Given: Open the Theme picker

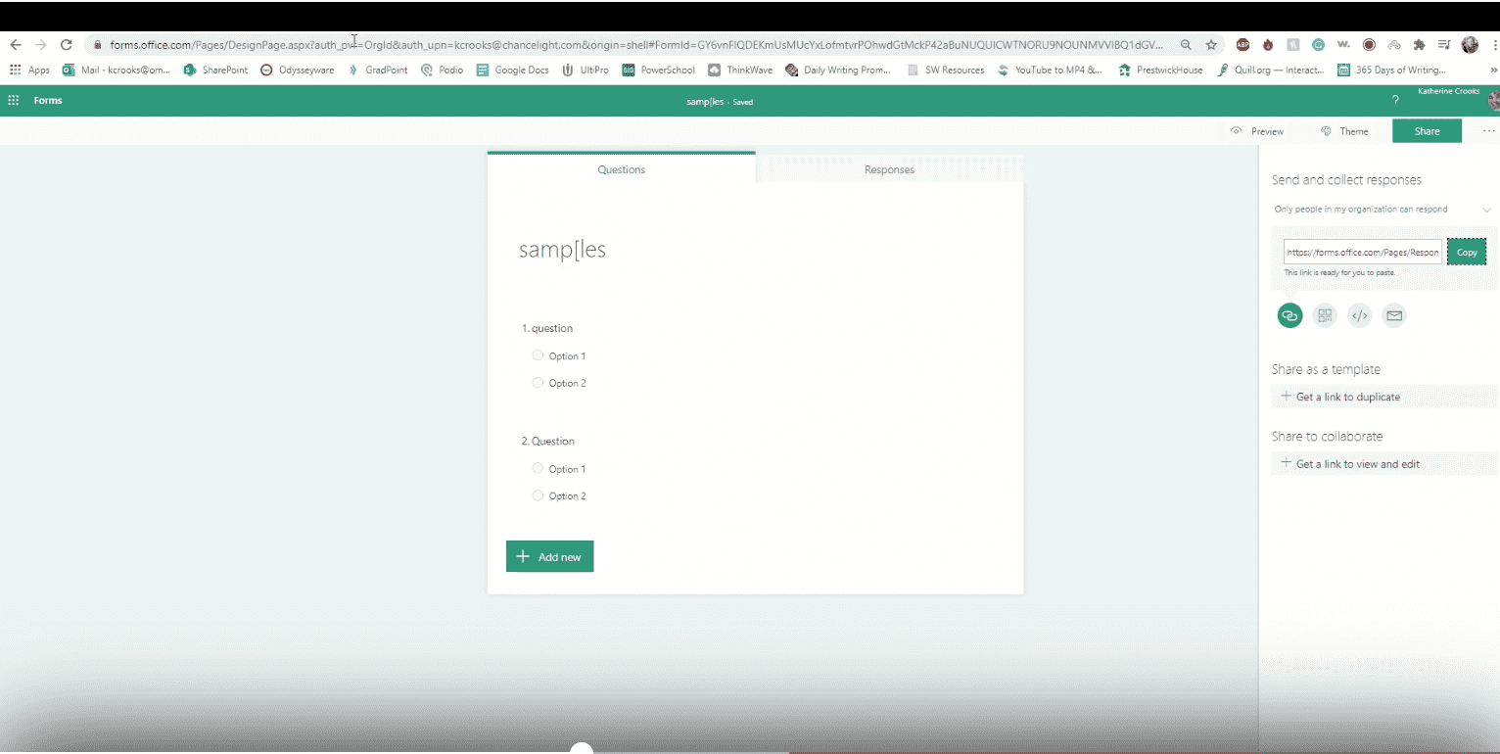Looking at the screenshot, I should pos(1347,130).
